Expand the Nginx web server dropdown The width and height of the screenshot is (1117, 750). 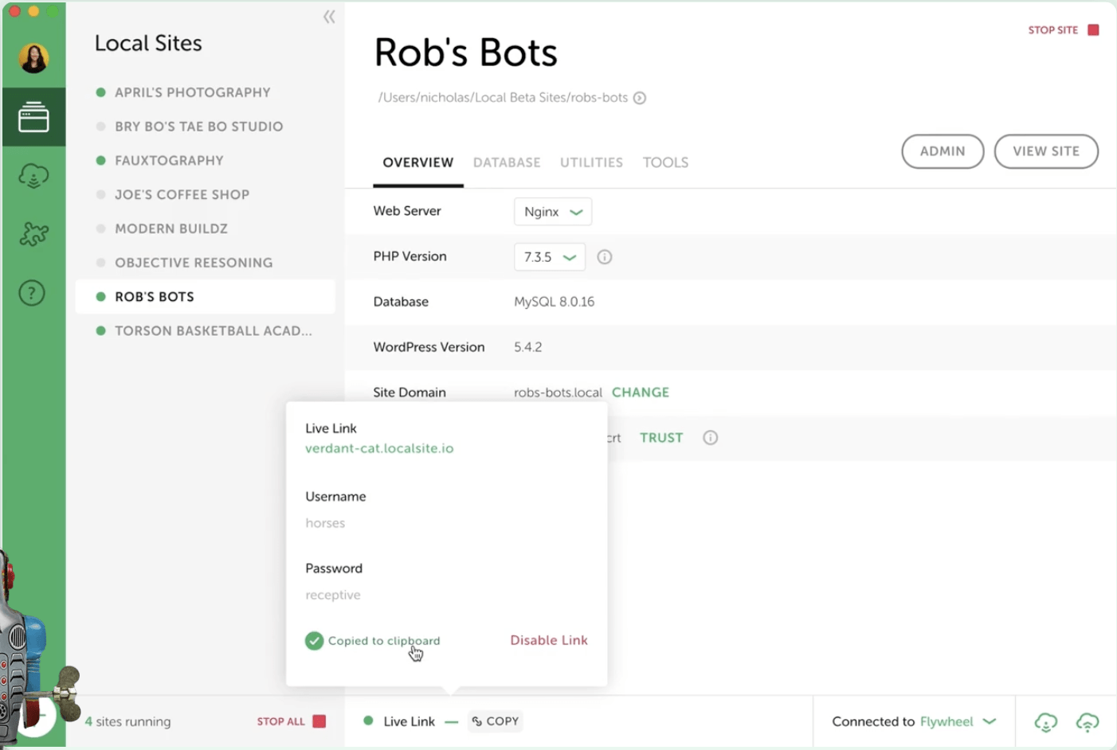(x=553, y=212)
